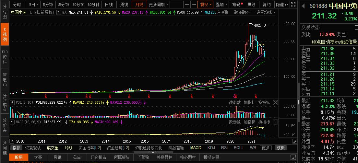Collapse the right quote panel with the side arrow

point(299,102)
